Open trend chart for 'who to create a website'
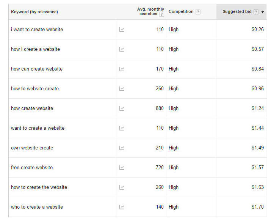 tap(122, 207)
